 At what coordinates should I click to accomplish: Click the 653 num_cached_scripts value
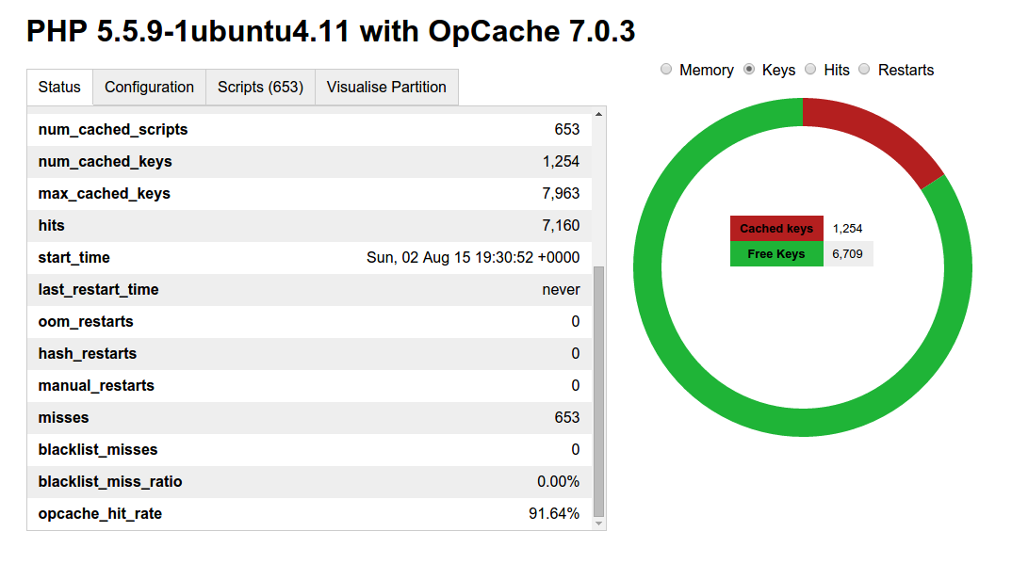pyautogui.click(x=566, y=130)
